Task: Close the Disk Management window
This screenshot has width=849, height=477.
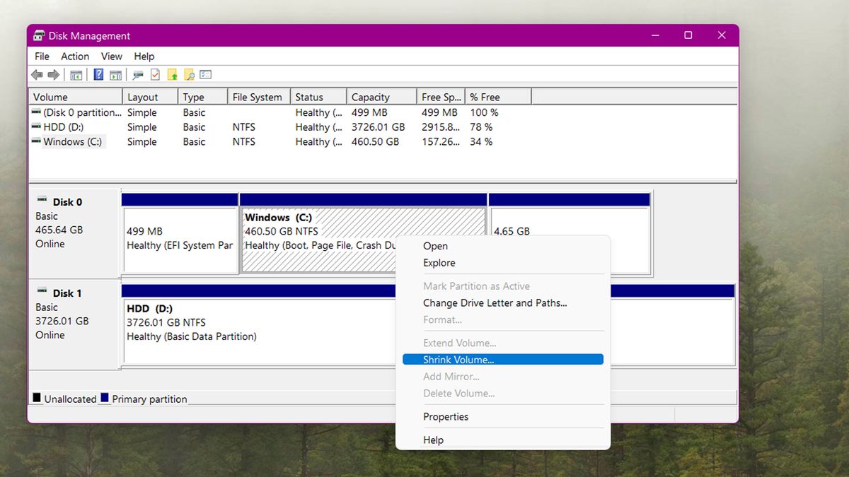Action: pyautogui.click(x=722, y=35)
